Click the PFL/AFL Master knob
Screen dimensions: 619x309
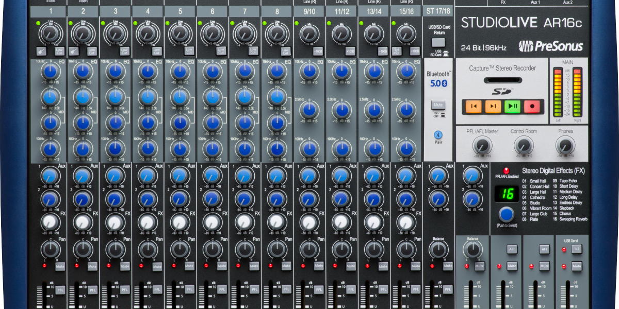pos(483,146)
